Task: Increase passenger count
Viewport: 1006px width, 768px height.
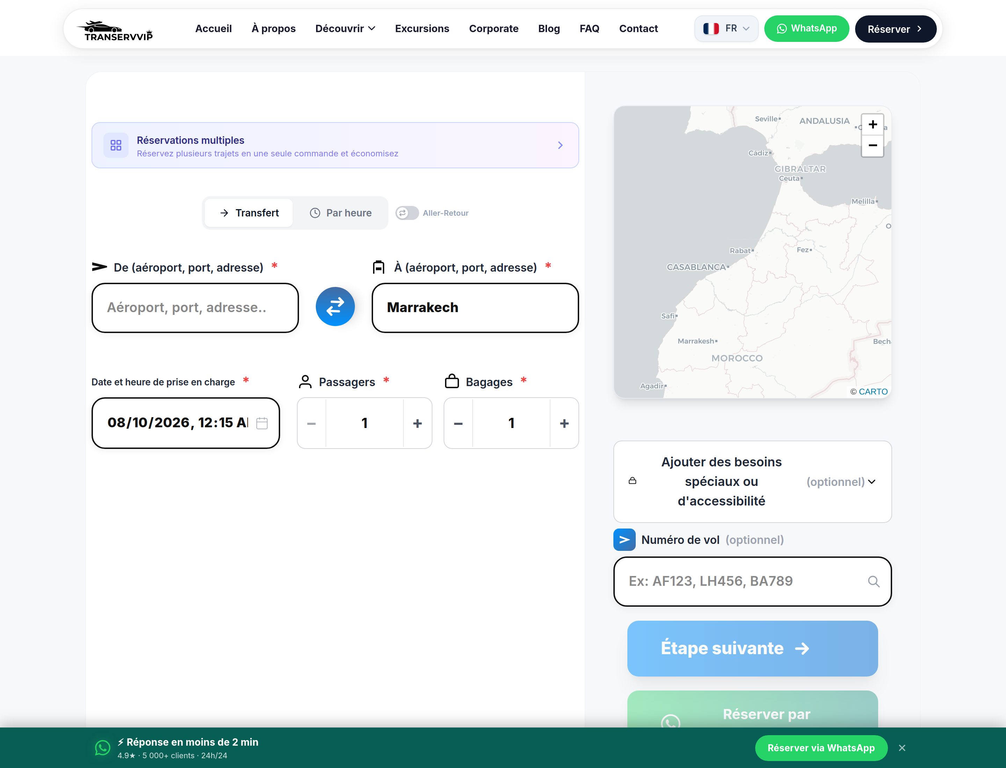Action: (417, 423)
